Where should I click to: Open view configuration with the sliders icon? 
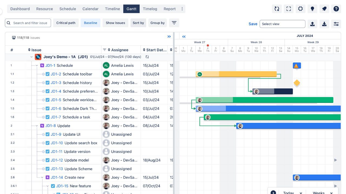click(x=336, y=24)
